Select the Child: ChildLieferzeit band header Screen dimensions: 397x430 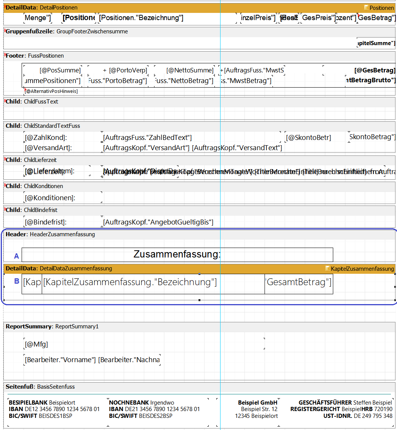pos(199,160)
